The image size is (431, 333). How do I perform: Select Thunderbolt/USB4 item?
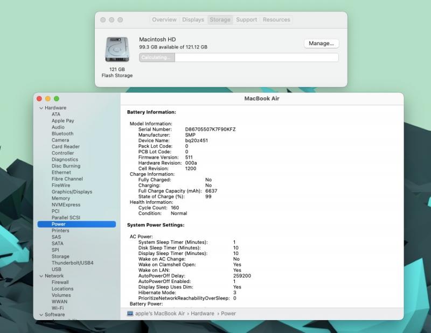point(72,263)
